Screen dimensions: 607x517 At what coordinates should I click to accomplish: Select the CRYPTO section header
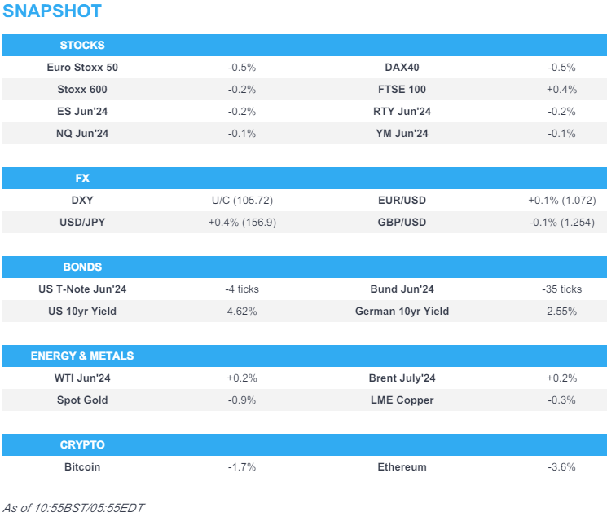coord(82,445)
